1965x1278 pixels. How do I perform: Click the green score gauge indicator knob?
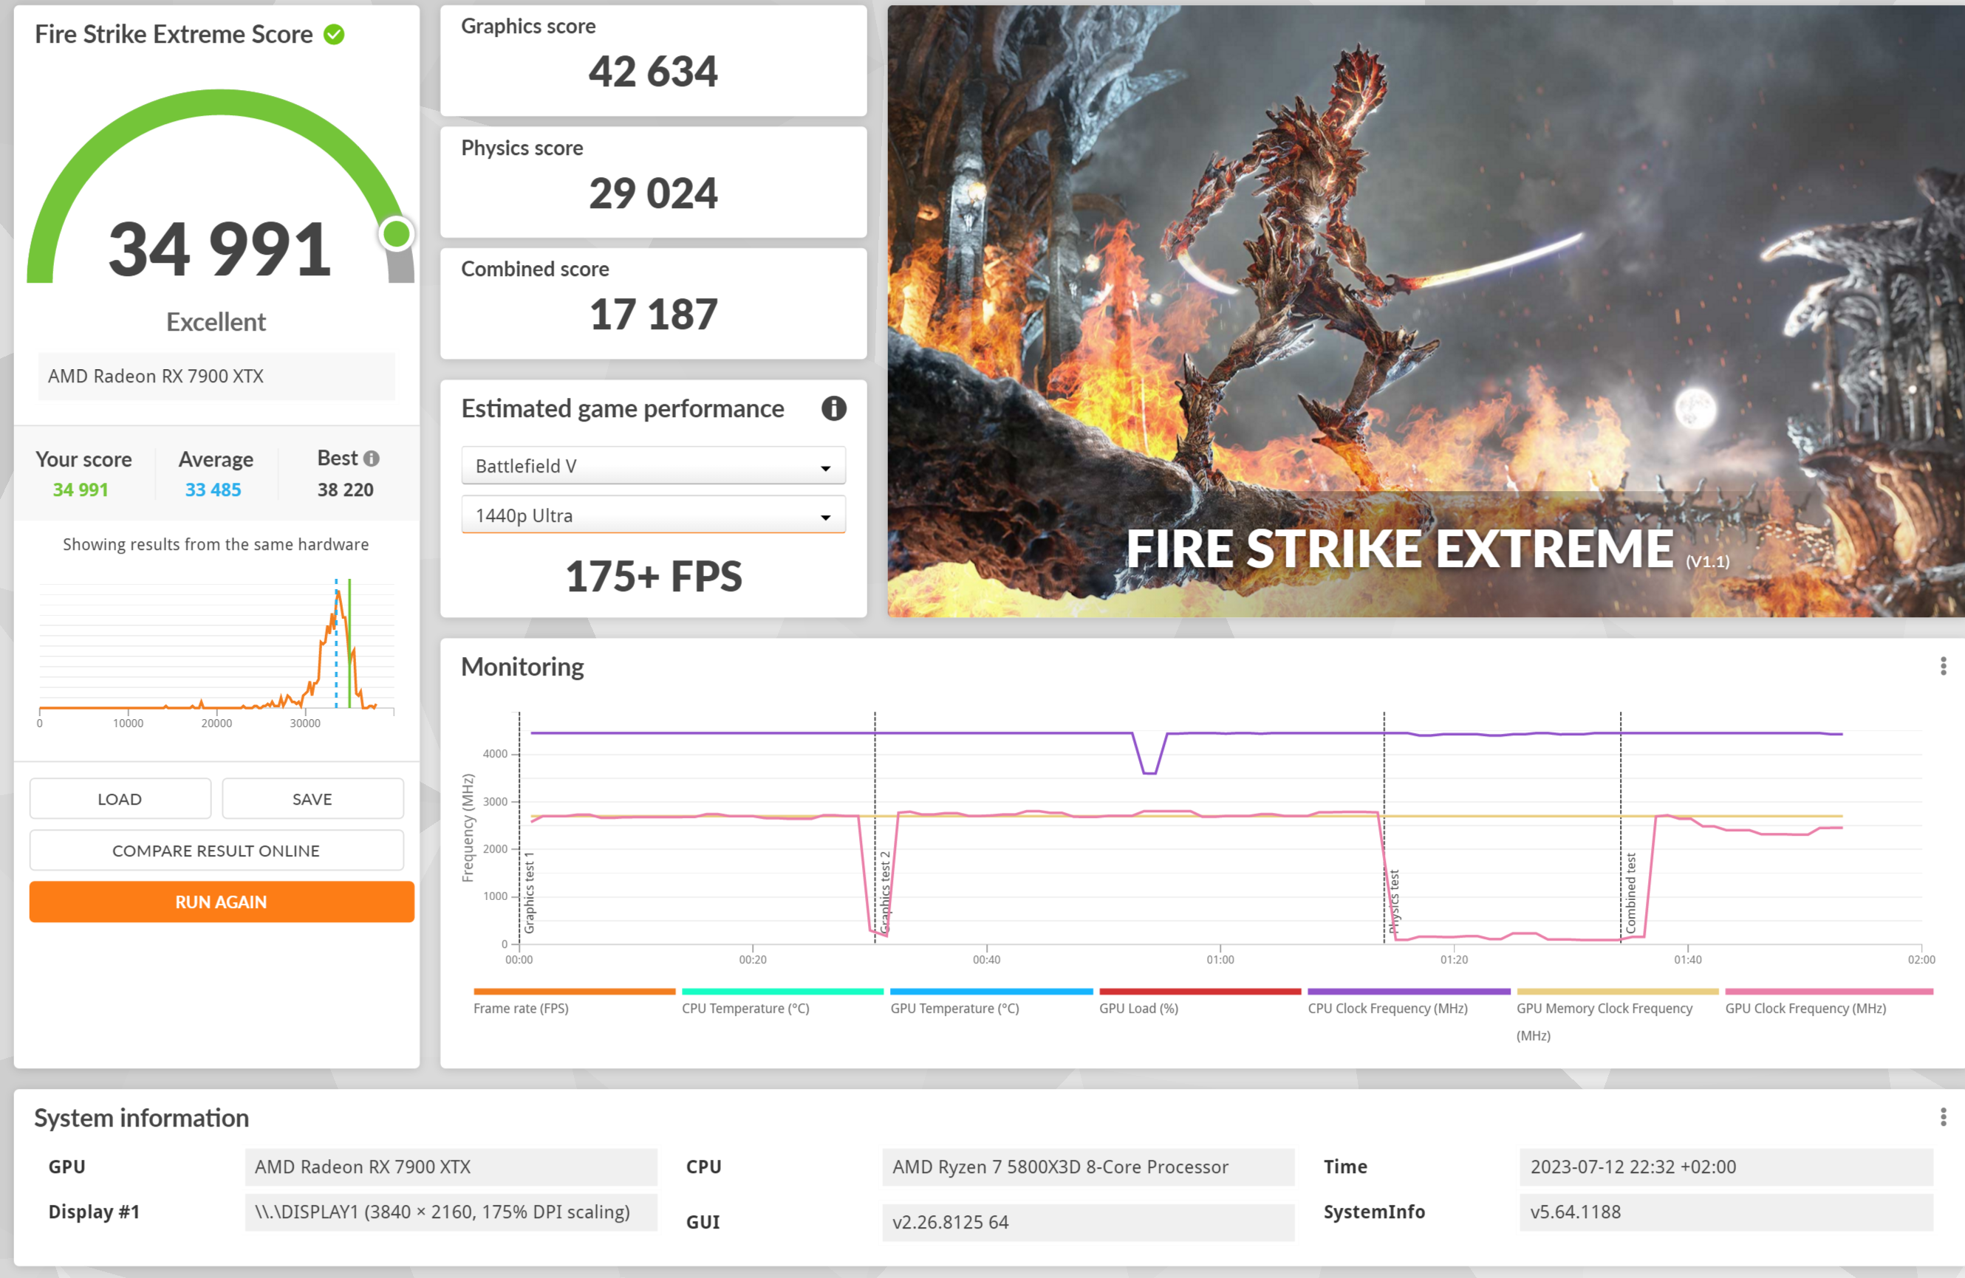(396, 234)
